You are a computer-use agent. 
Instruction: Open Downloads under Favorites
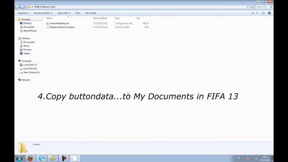(29, 27)
